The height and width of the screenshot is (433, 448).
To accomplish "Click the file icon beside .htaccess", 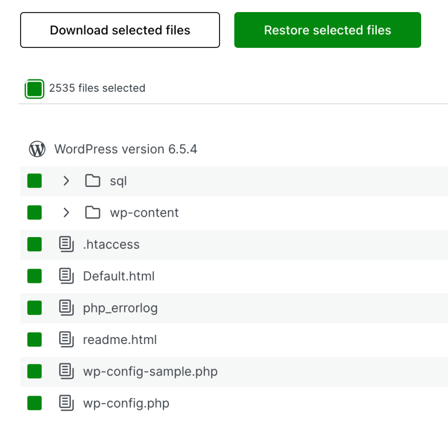I will 66,244.
